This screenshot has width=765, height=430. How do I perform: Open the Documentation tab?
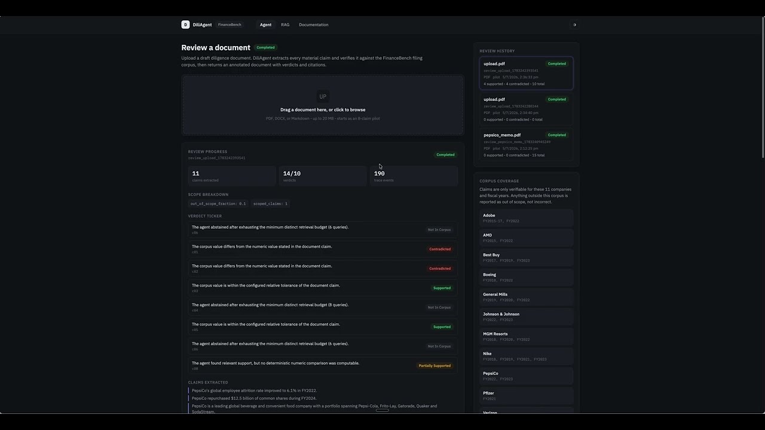click(314, 24)
